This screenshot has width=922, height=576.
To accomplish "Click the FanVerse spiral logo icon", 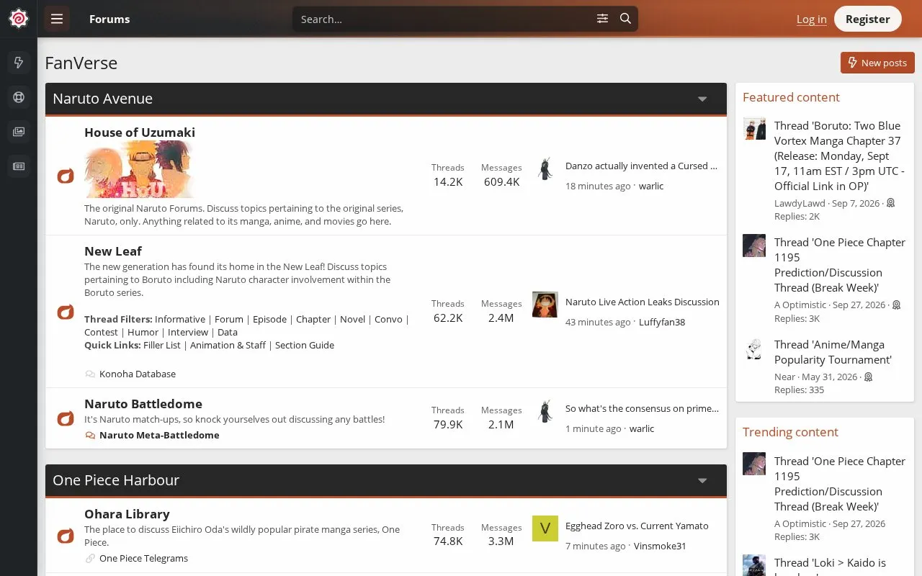I will (x=19, y=19).
